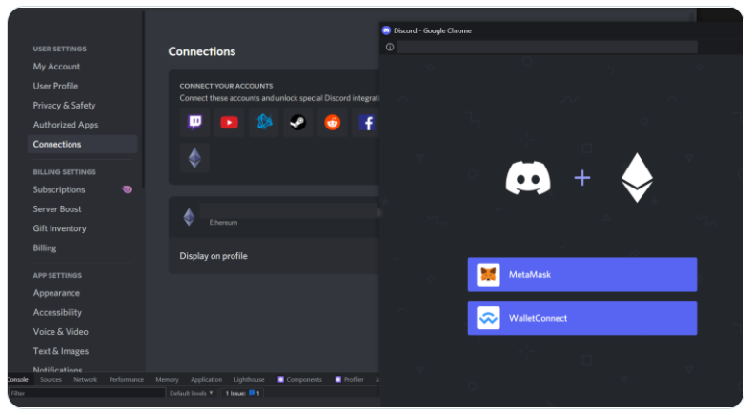Screen dimensions: 754x415
Task: Click the Profiler tab icon in DevTools
Action: (338, 380)
